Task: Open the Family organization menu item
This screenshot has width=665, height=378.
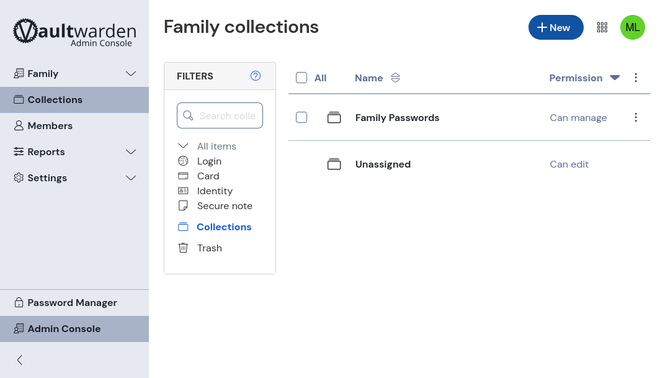Action: pos(43,74)
